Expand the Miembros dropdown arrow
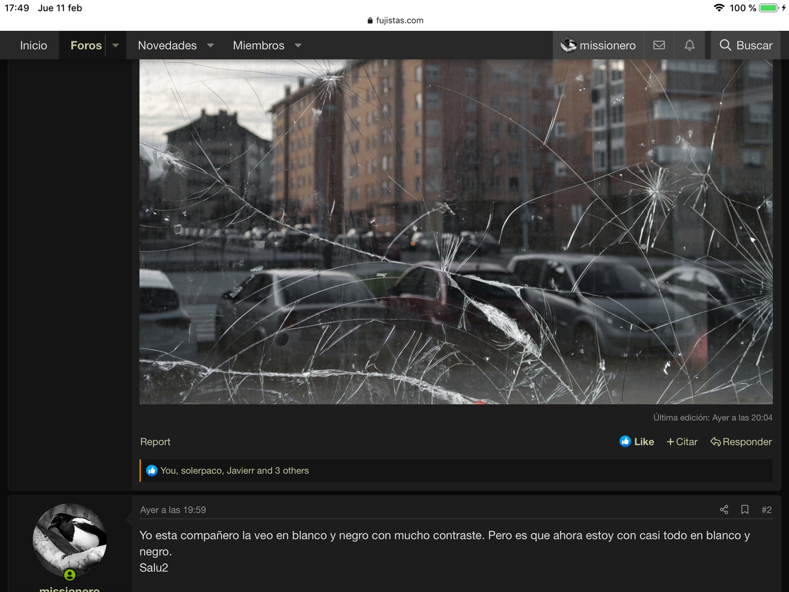The image size is (789, 592). click(x=298, y=45)
